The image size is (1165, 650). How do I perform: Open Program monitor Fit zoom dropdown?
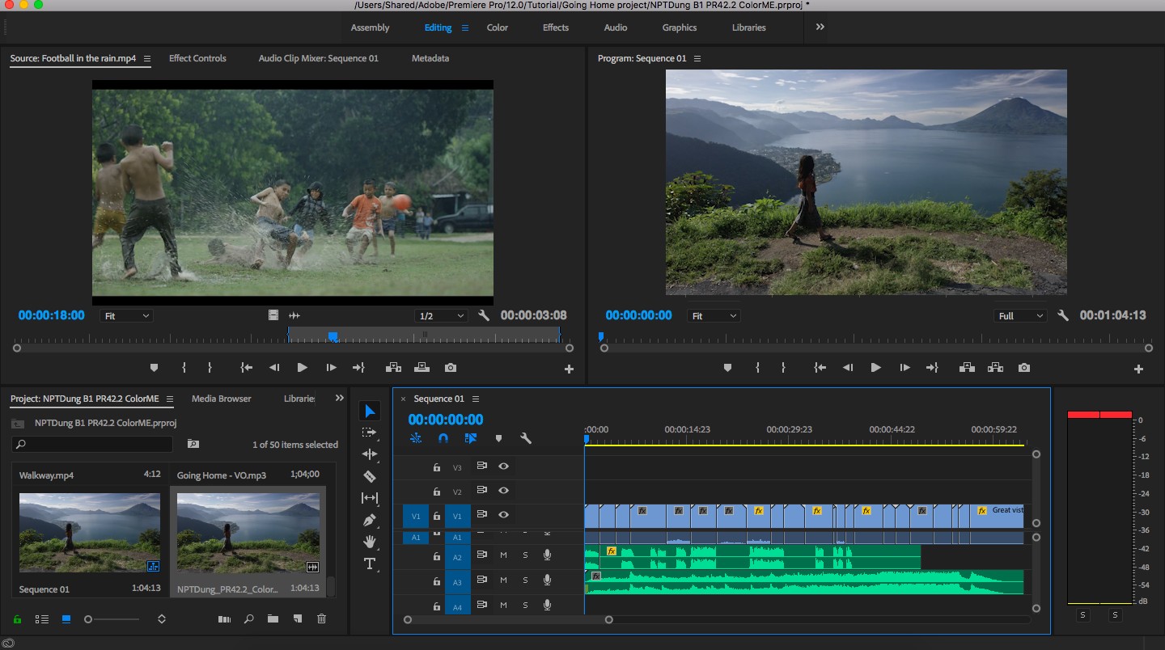714,315
